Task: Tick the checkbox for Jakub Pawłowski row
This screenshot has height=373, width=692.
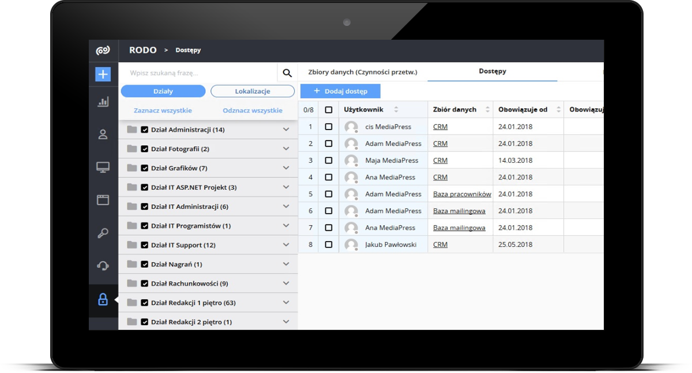Action: tap(329, 245)
